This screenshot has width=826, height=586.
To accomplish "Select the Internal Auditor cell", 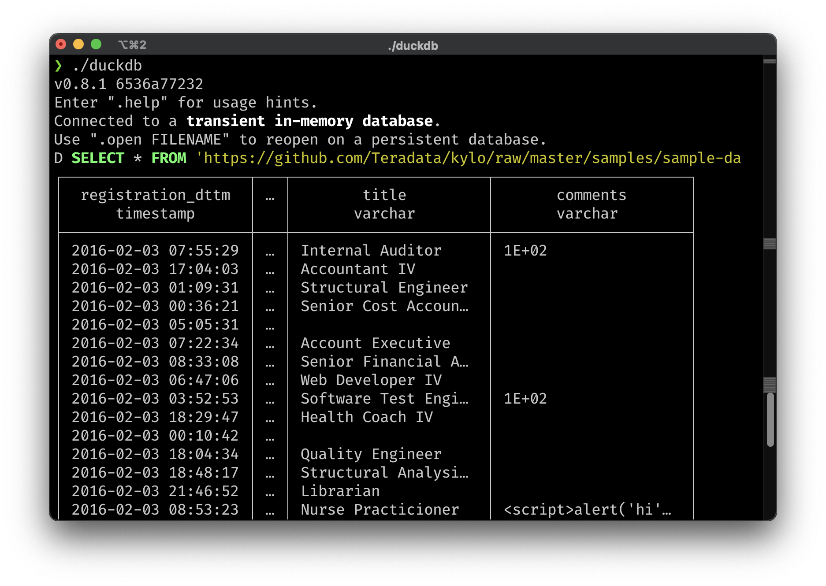I will [370, 250].
